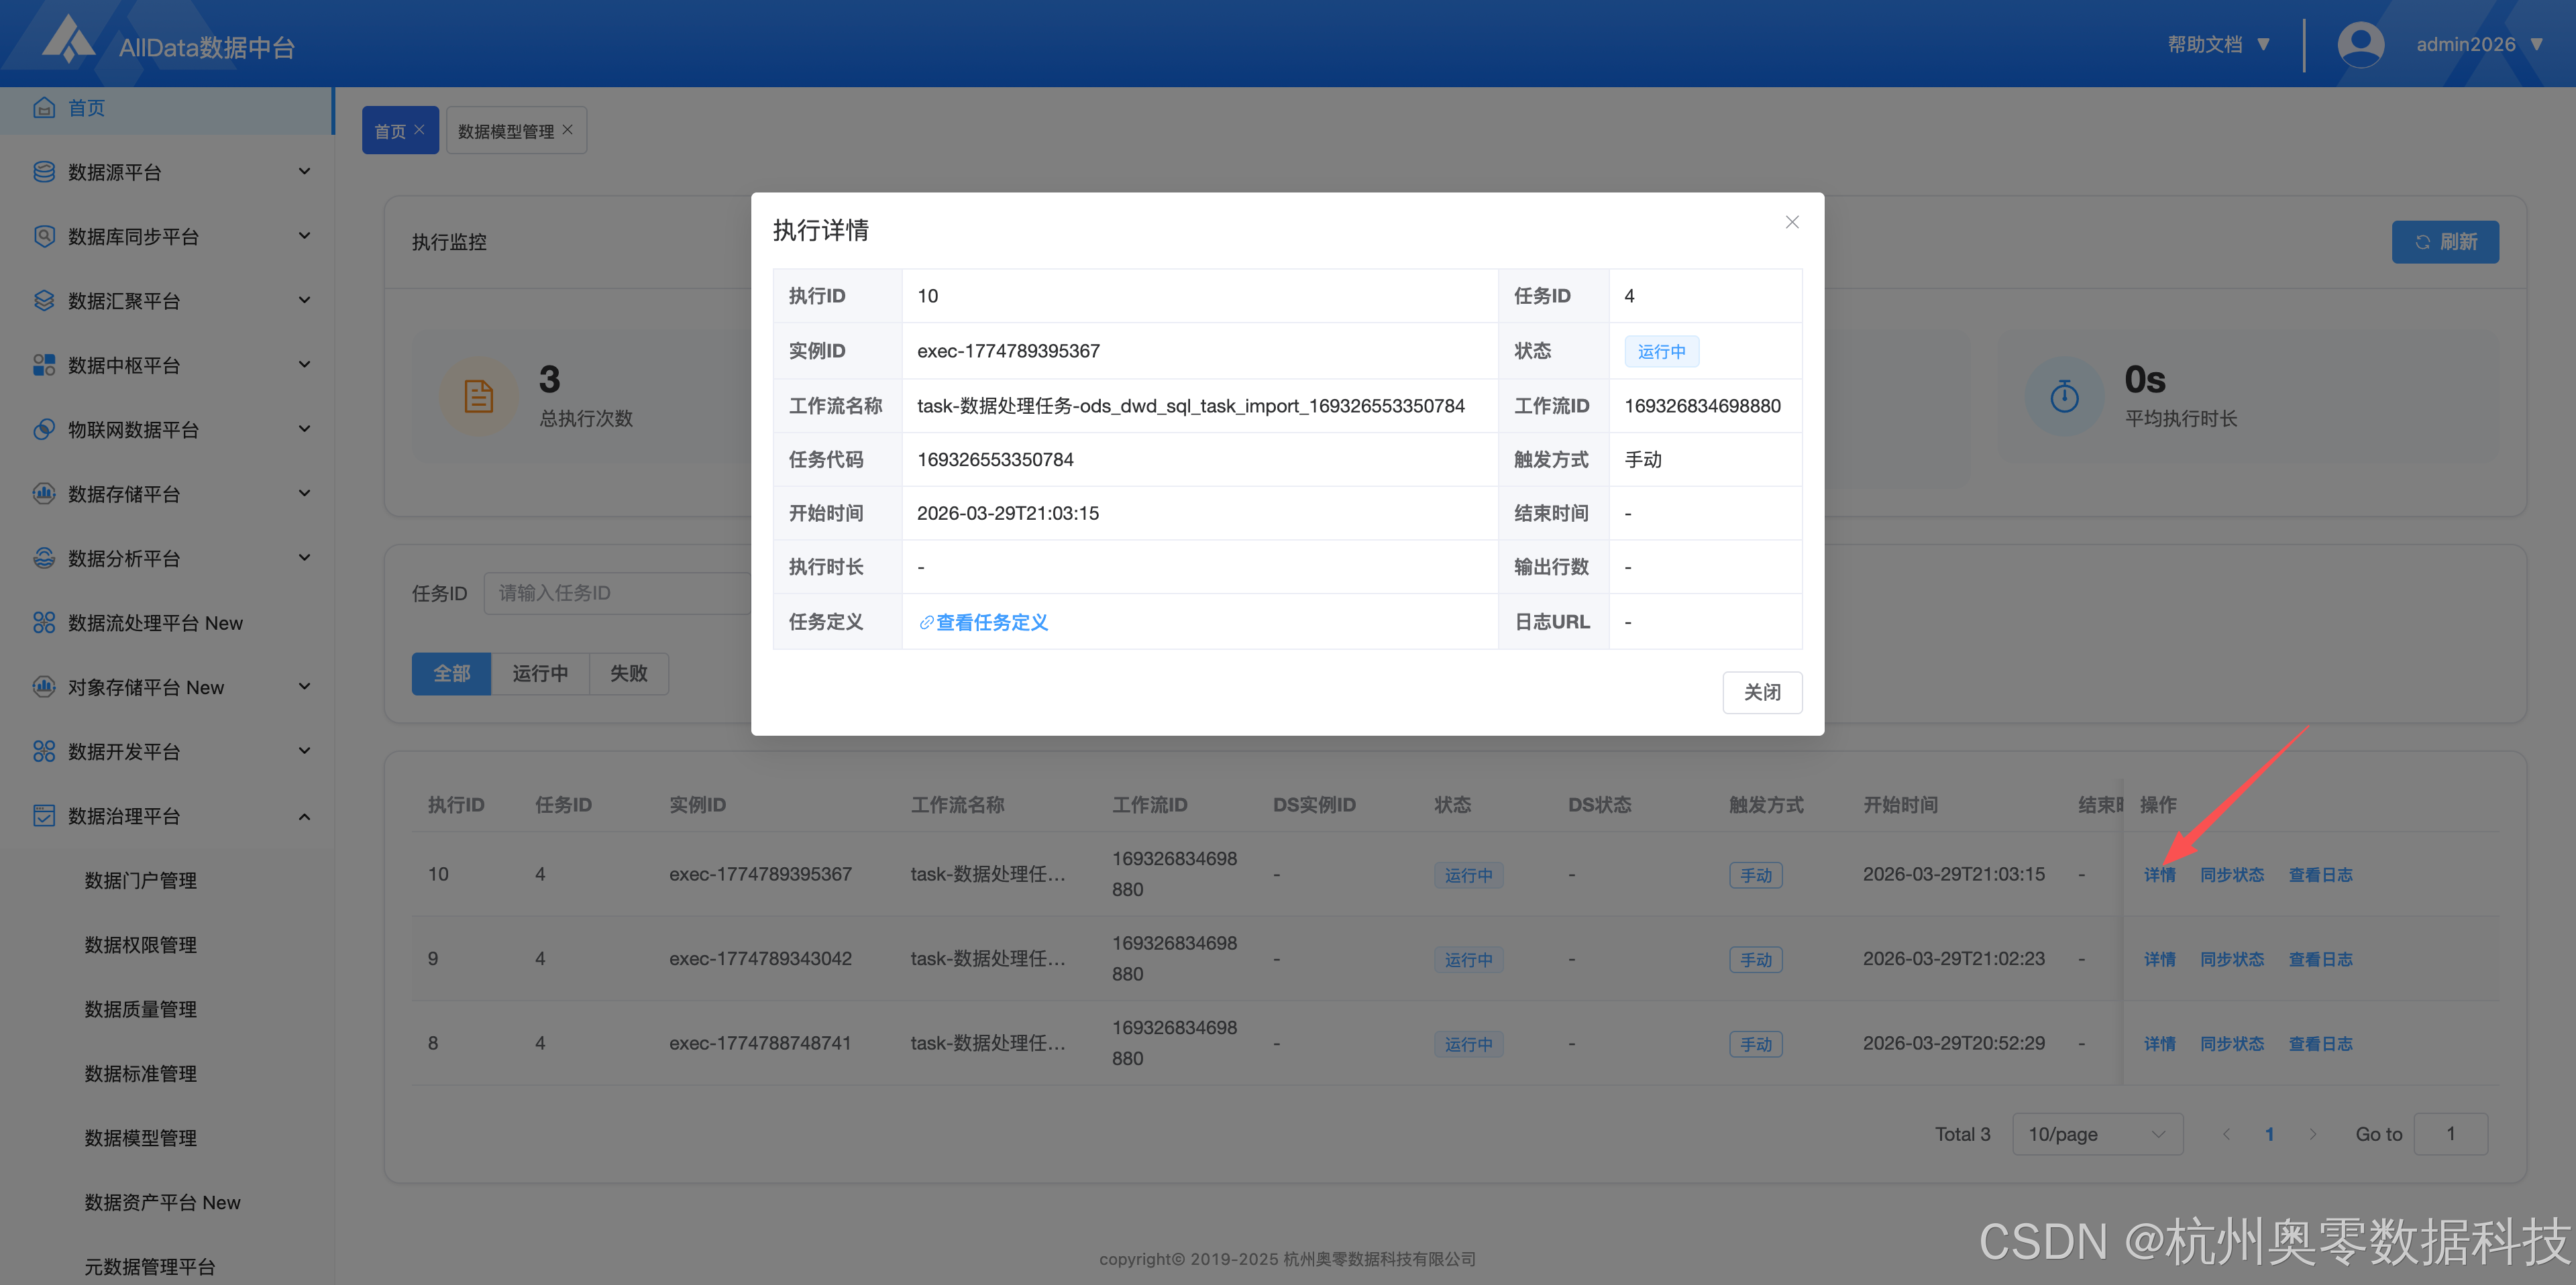
Task: Click the AllData logo icon
Action: (x=69, y=39)
